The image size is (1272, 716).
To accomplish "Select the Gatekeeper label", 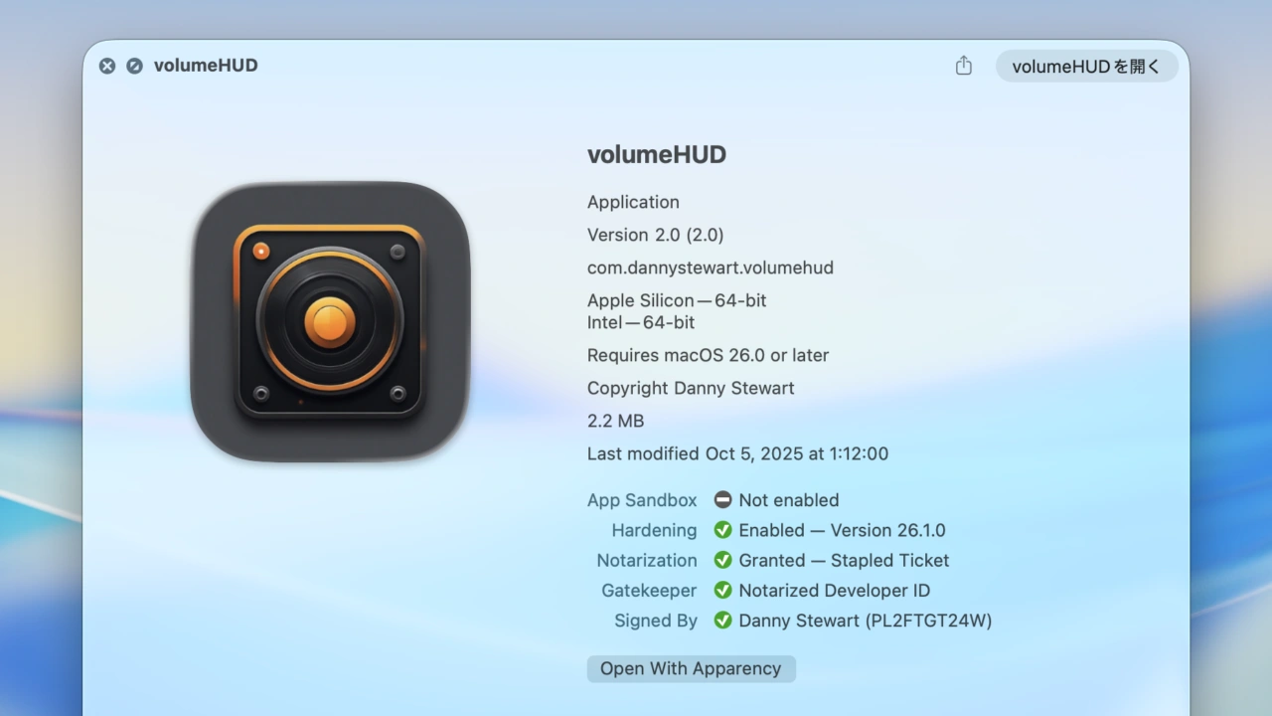I will click(x=649, y=590).
